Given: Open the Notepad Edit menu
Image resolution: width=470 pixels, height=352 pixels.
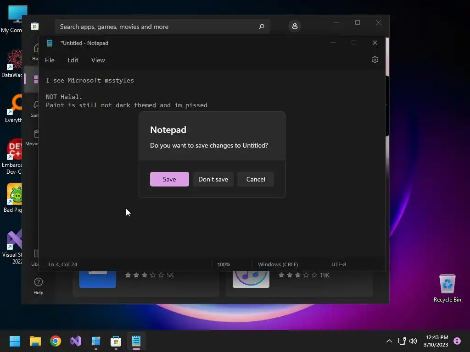Looking at the screenshot, I should 73,60.
